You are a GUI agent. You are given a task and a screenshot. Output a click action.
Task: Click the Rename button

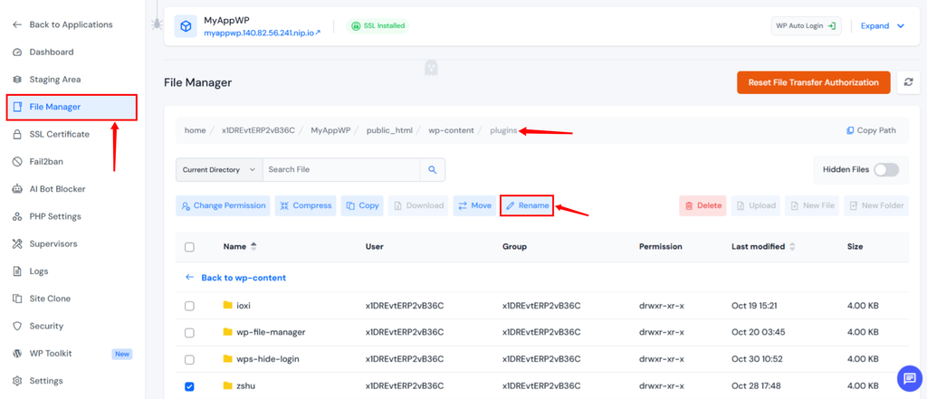pos(527,205)
